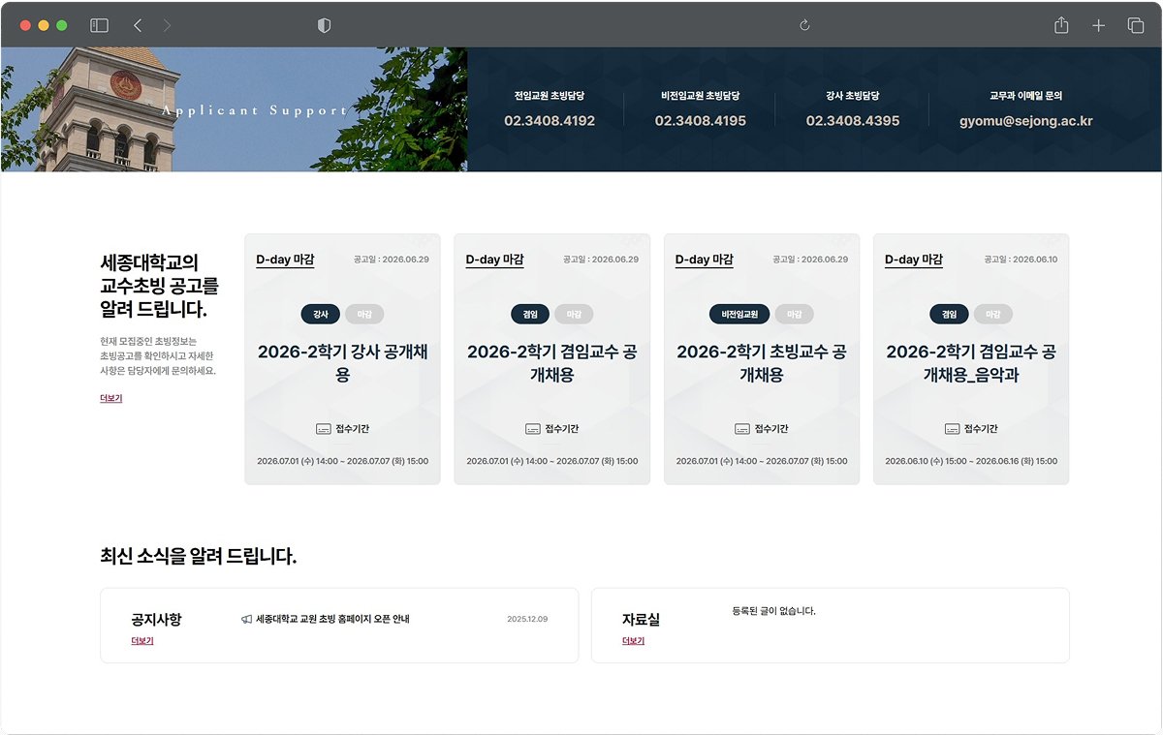Reload the page with refresh icon

pos(804,26)
